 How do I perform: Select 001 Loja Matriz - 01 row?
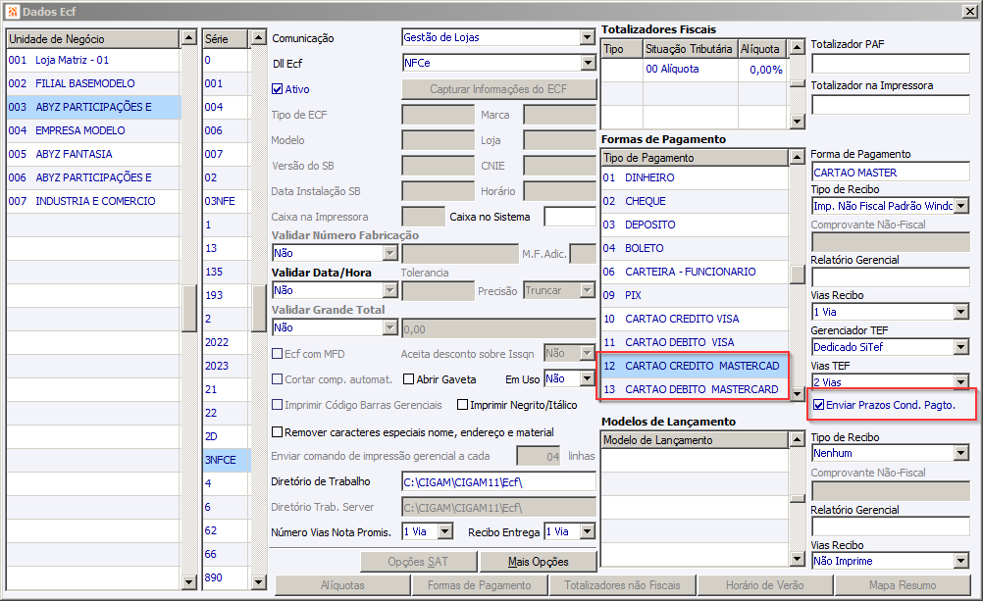click(93, 60)
